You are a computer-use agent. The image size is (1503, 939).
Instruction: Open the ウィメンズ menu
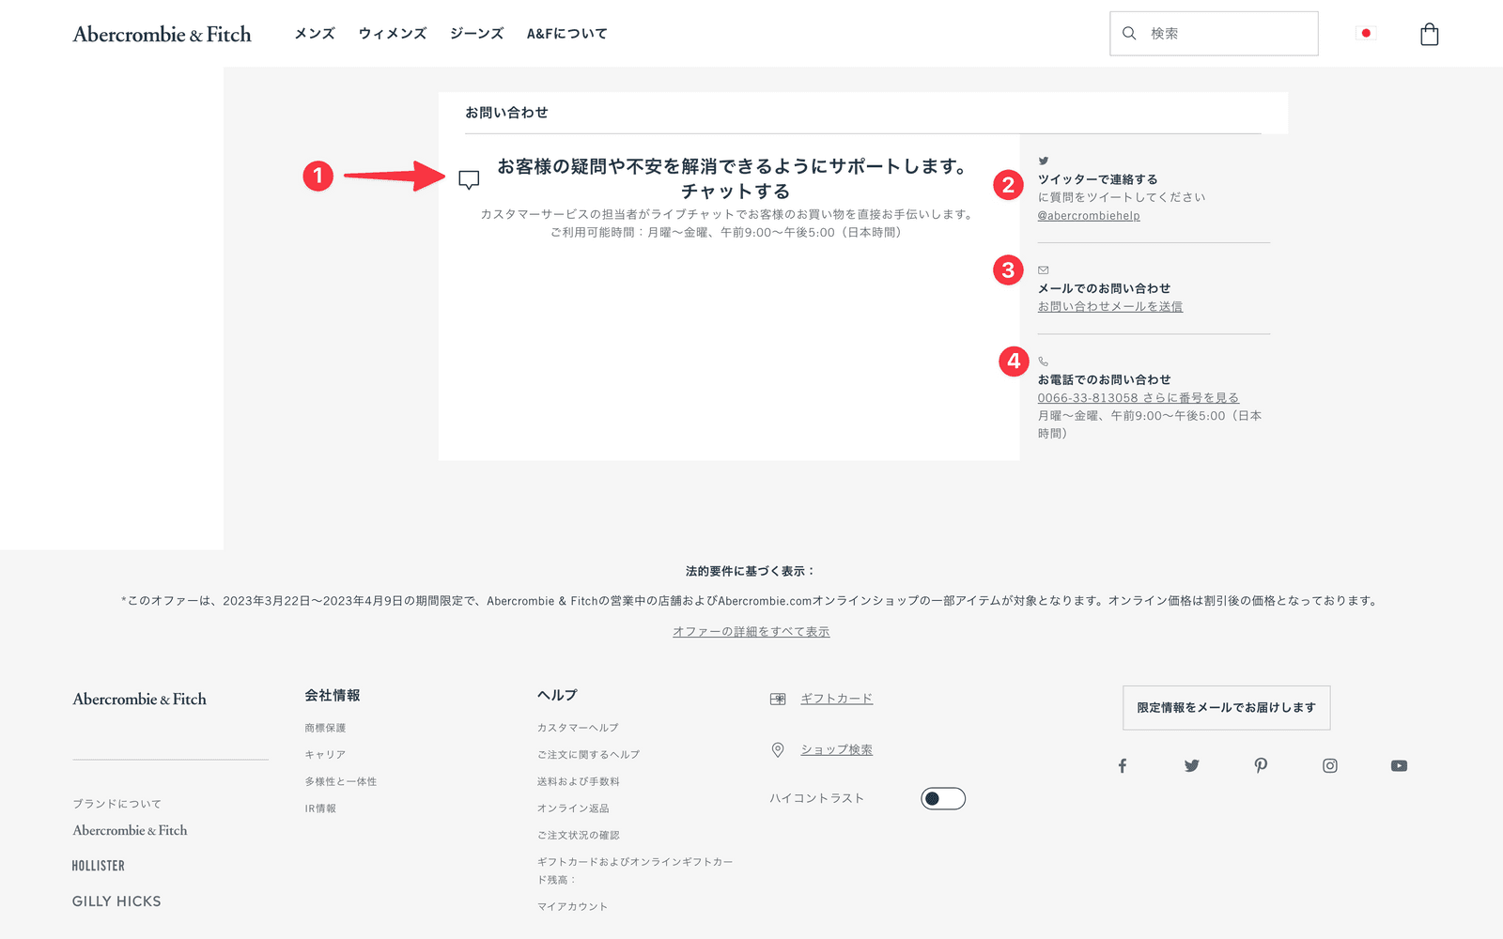[393, 34]
